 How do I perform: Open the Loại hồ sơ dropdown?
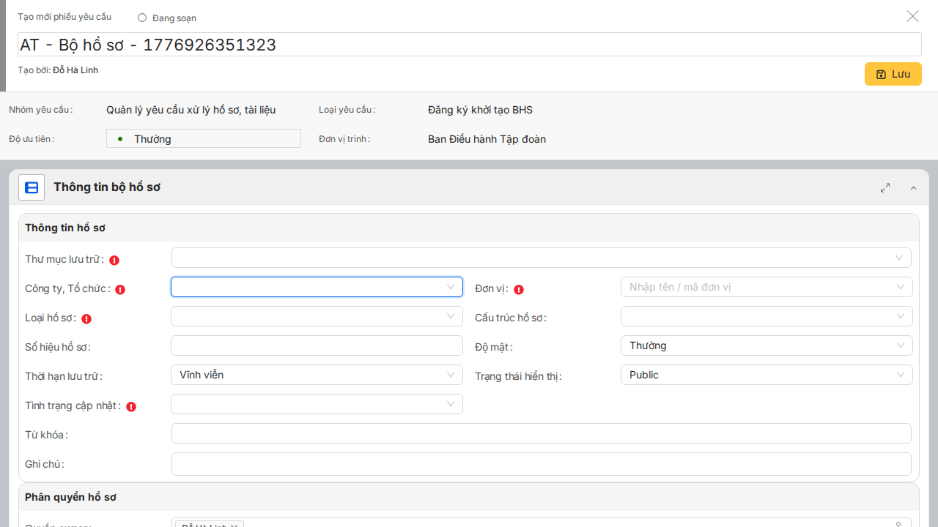pyautogui.click(x=317, y=316)
